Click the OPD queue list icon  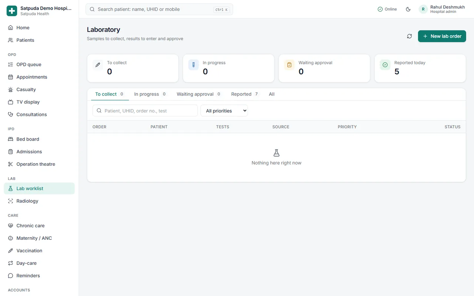(10, 65)
